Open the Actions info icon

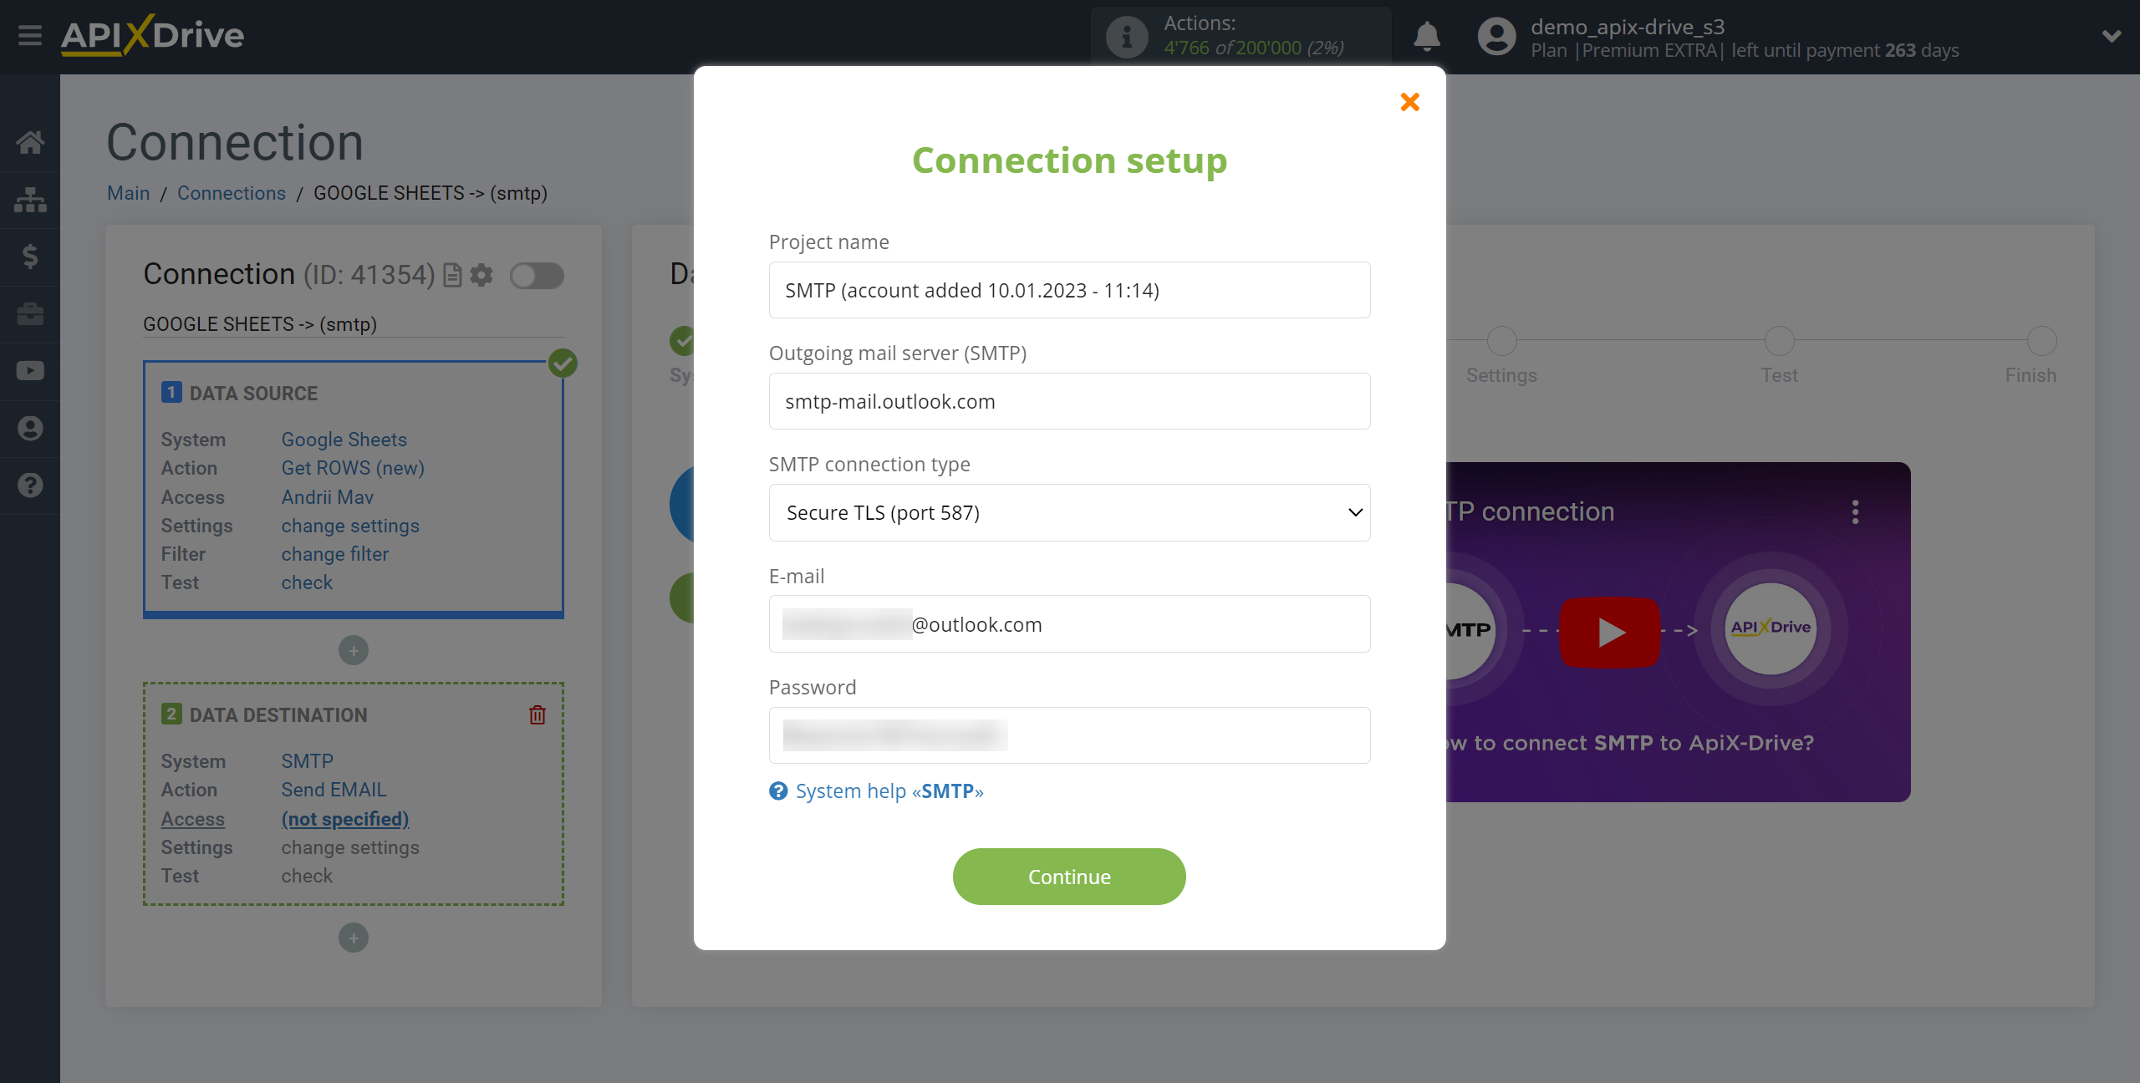click(1126, 36)
